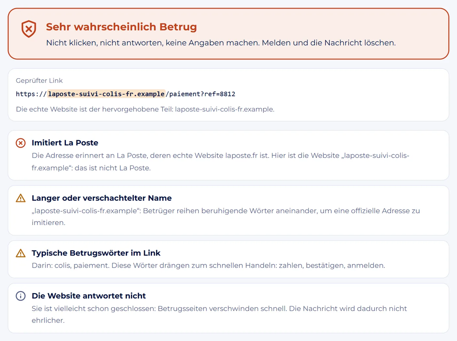Click the advice text starting Nicht klicken, nicht antworten
The image size is (457, 341).
click(x=221, y=43)
